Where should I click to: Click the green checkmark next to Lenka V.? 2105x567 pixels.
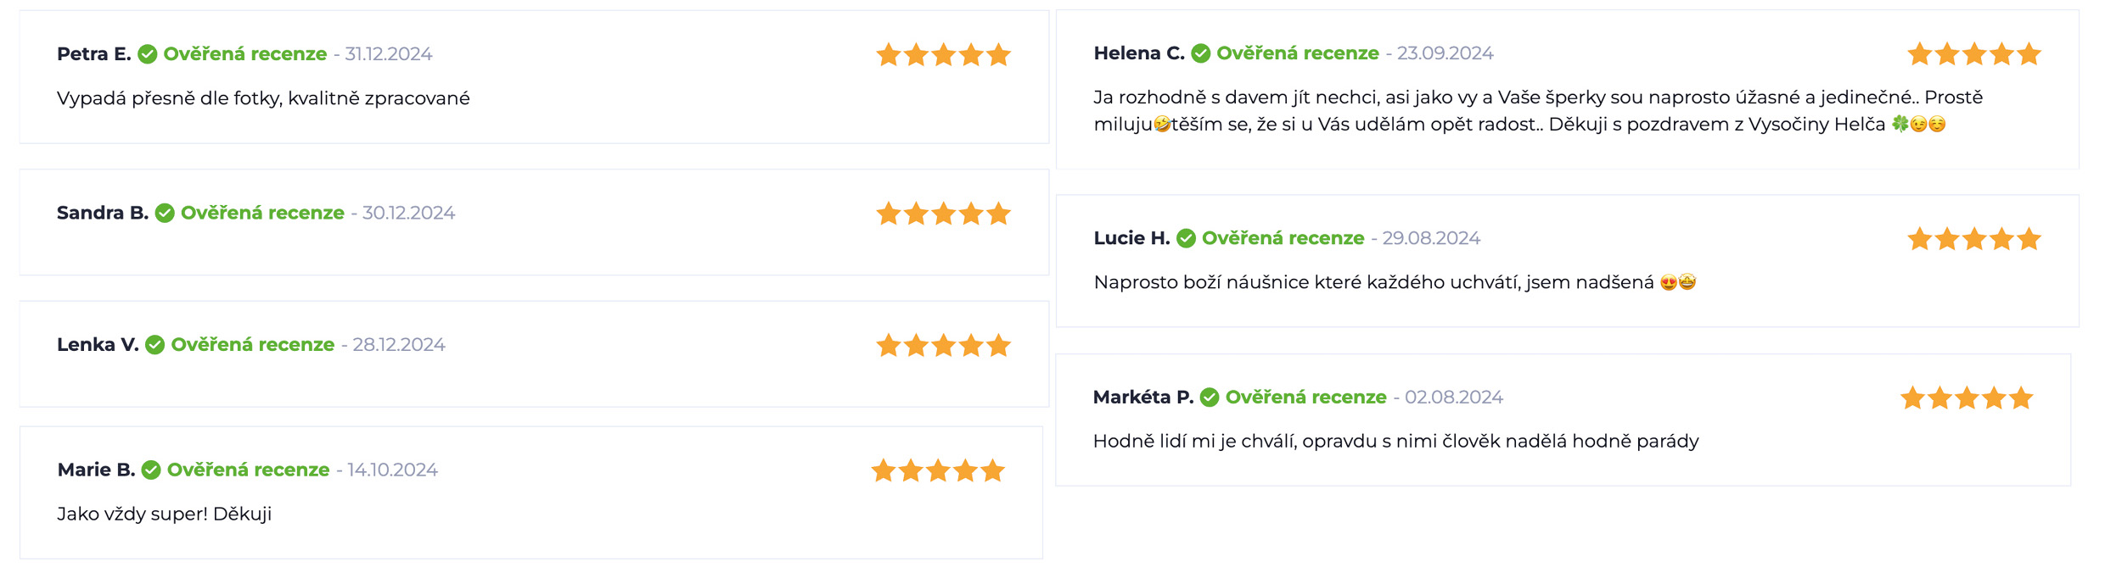coord(154,345)
